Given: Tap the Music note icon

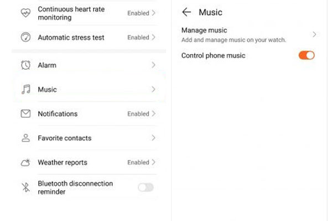Looking at the screenshot, I should tap(26, 90).
